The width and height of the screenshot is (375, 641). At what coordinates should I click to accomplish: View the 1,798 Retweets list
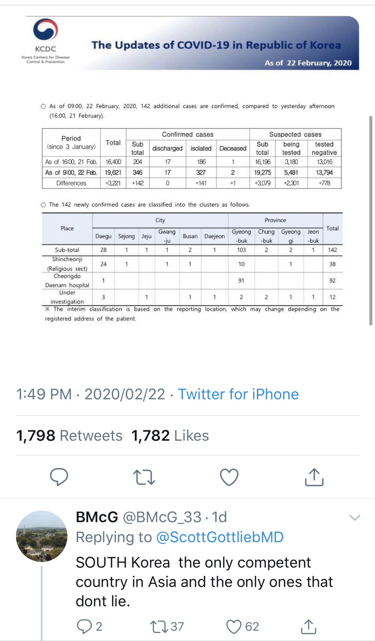click(69, 436)
